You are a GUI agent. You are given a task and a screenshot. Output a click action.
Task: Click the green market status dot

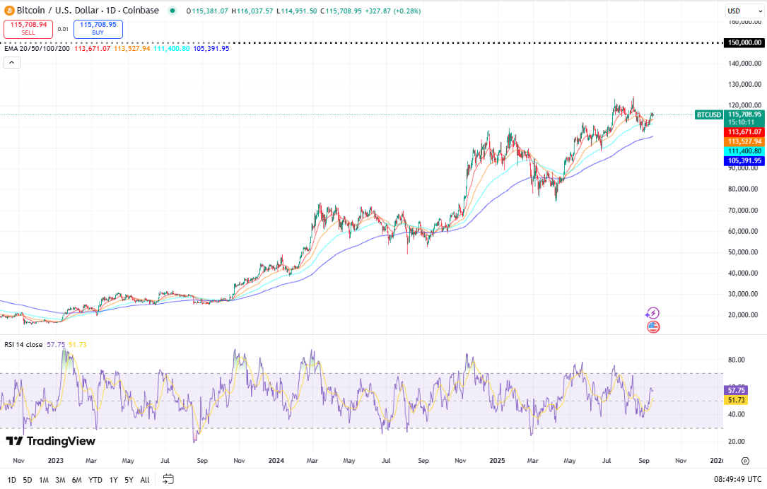(172, 11)
